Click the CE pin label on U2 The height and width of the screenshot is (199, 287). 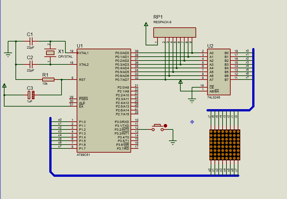tap(212, 87)
